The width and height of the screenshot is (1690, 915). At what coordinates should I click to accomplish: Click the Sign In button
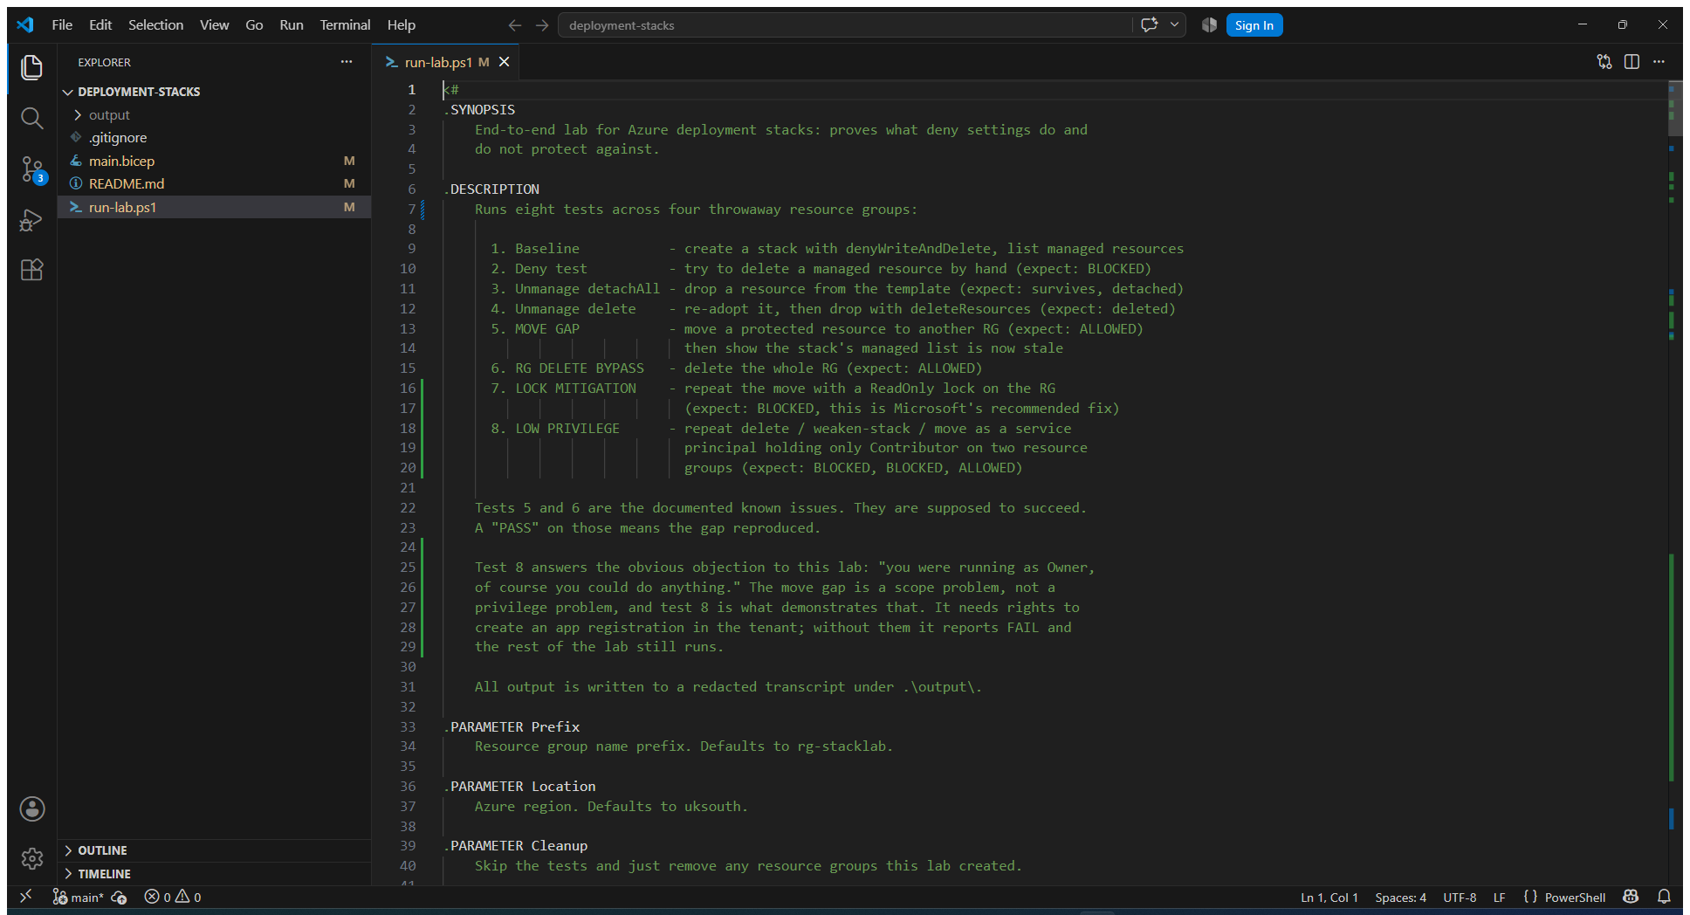[1254, 25]
